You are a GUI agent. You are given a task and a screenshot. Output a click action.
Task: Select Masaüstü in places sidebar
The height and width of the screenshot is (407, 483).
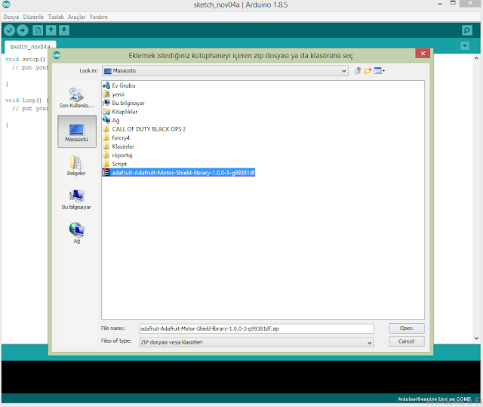pos(77,132)
